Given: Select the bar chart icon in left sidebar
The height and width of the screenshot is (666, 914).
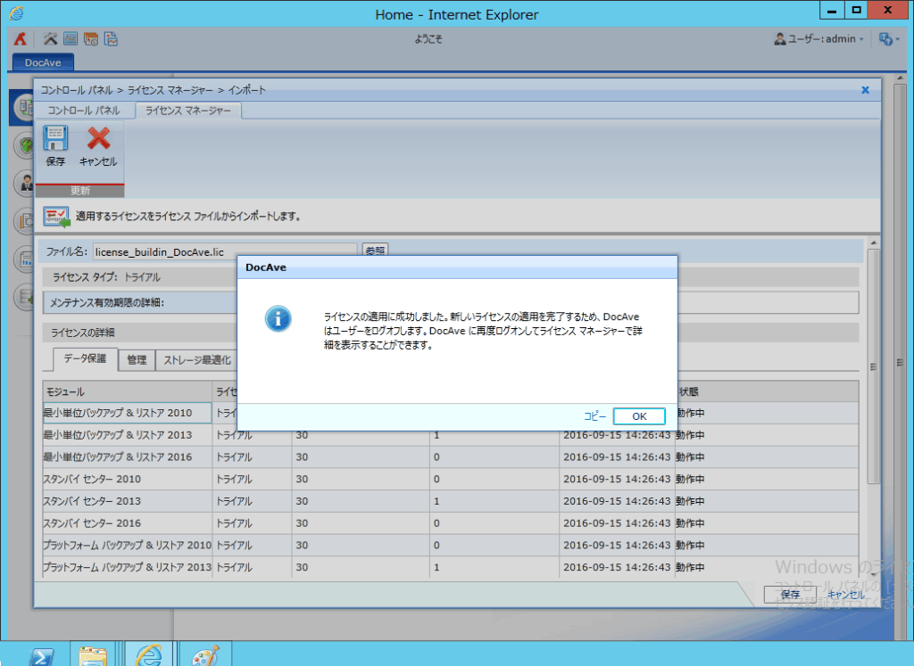Looking at the screenshot, I should (x=24, y=259).
